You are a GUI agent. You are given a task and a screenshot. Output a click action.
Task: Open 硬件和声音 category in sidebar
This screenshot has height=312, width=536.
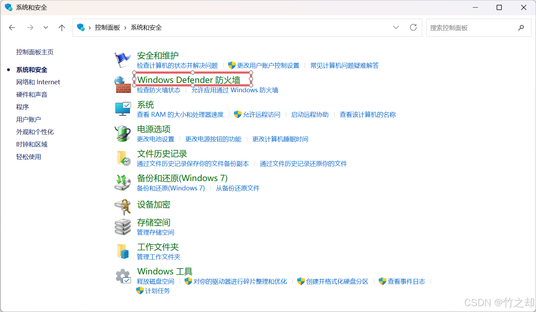32,95
